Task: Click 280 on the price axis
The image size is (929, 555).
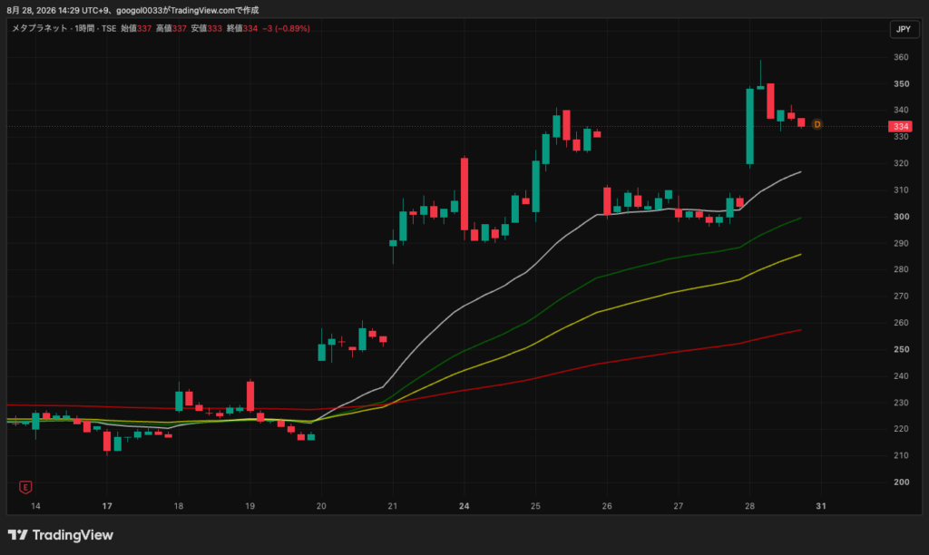Action: pyautogui.click(x=901, y=269)
